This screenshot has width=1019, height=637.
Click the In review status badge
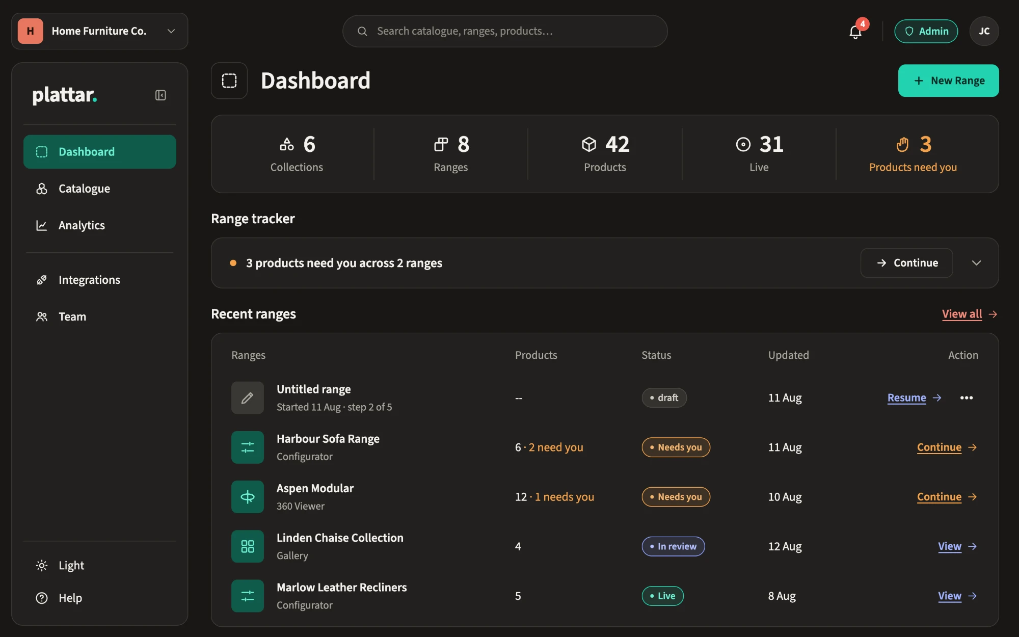pyautogui.click(x=673, y=546)
